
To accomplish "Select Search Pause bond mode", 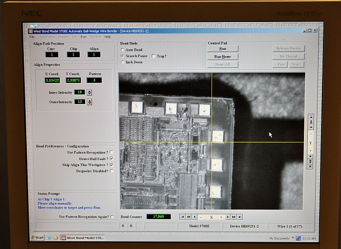I will 122,56.
